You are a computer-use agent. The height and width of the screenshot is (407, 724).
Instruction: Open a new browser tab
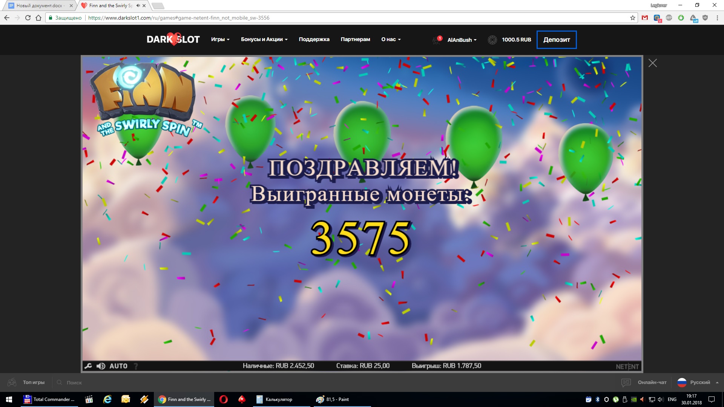(158, 6)
